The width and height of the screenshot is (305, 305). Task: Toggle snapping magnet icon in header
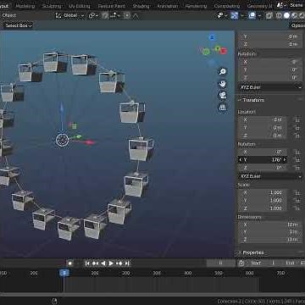(105, 15)
